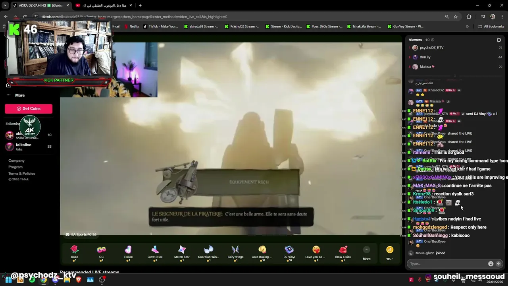Open Spotify from the taskbar
508x286 pixels.
tap(32, 280)
